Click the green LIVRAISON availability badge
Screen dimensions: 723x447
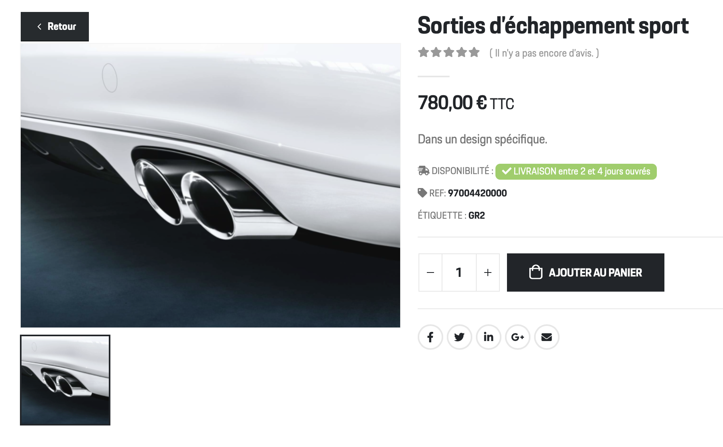[576, 171]
